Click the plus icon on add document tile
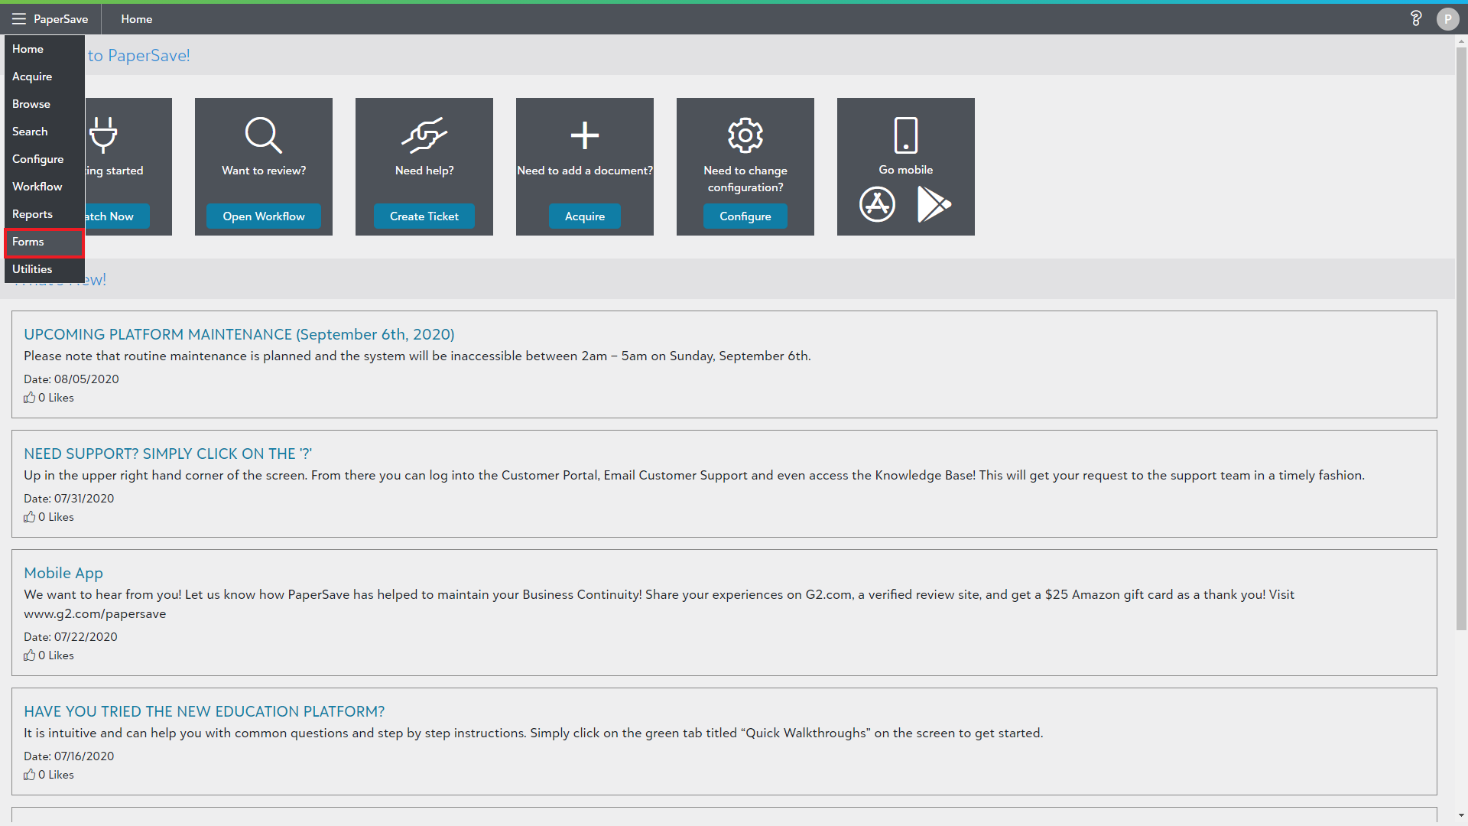Image resolution: width=1468 pixels, height=826 pixels. [585, 135]
